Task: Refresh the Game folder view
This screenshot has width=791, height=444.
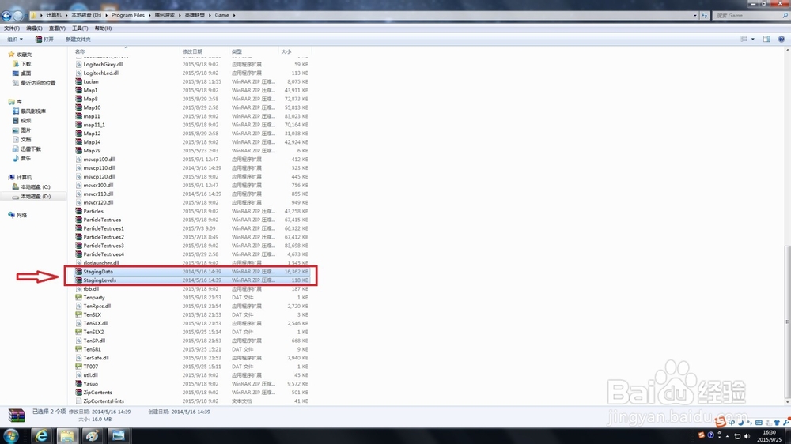Action: point(704,16)
